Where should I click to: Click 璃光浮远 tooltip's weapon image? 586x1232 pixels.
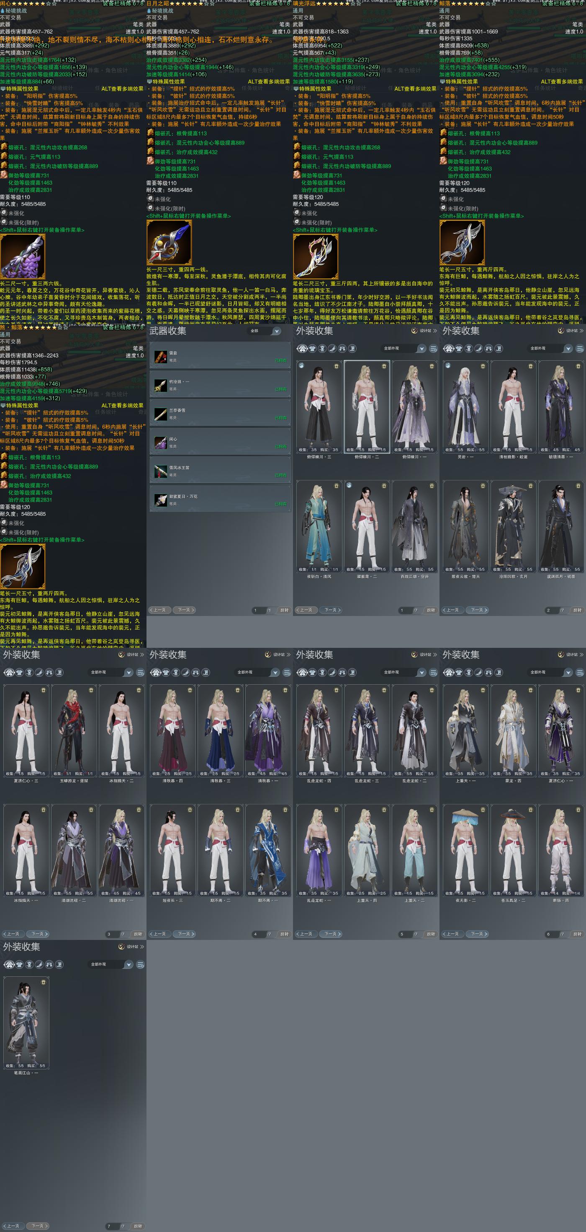point(315,257)
